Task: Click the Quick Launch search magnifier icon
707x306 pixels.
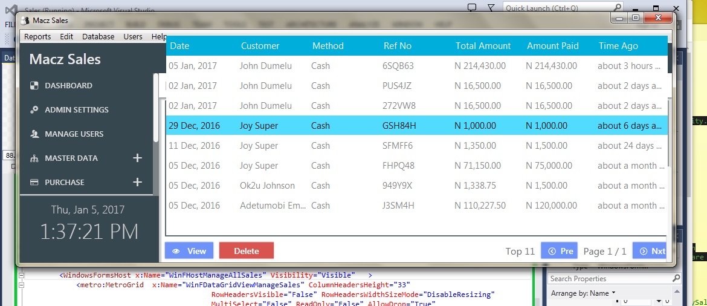Action: pos(618,7)
